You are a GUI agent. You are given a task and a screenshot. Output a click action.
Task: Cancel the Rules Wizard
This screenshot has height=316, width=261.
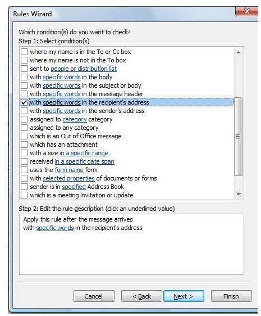click(94, 296)
